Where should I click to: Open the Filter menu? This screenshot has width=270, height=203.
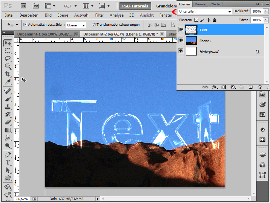pos(100,15)
